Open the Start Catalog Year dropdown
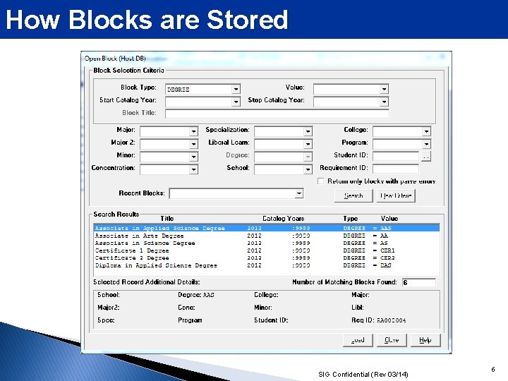 pos(236,102)
